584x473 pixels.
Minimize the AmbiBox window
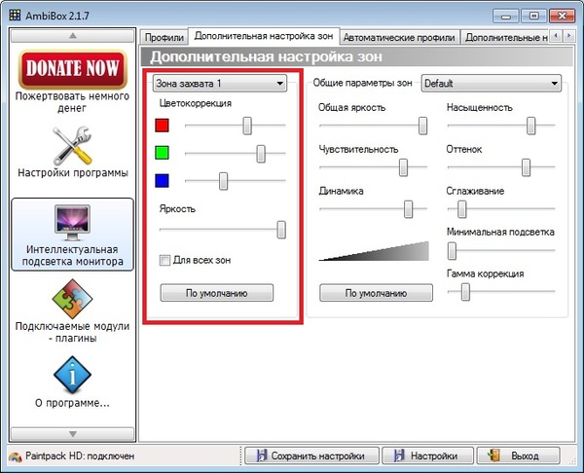[x=505, y=16]
